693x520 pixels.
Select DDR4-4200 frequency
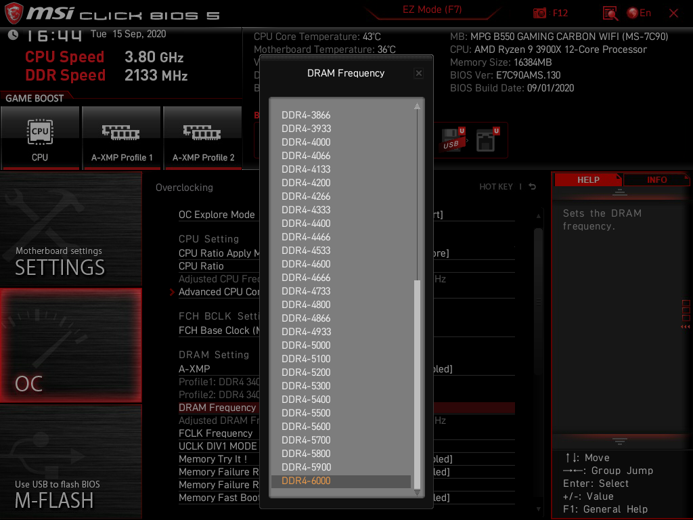pos(306,183)
